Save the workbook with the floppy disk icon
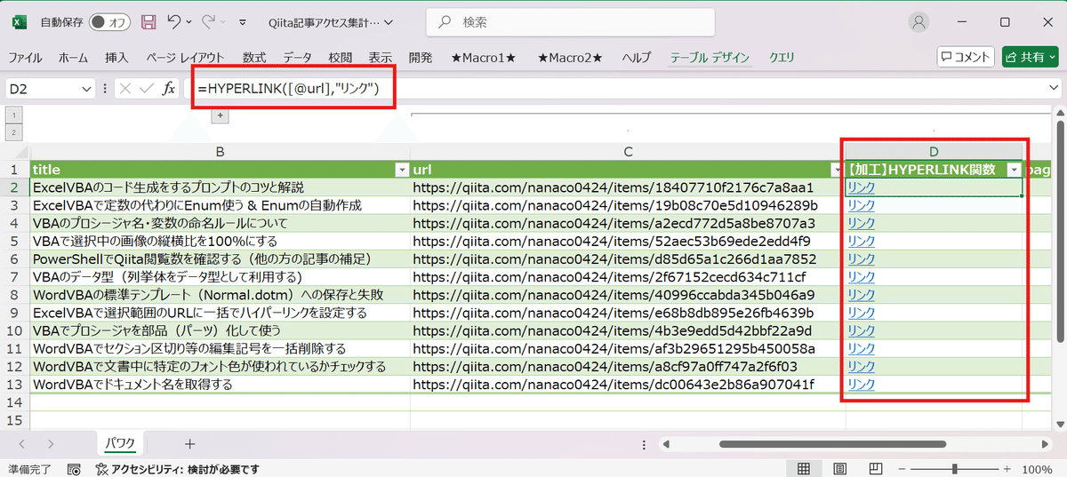The image size is (1067, 477). tap(148, 21)
